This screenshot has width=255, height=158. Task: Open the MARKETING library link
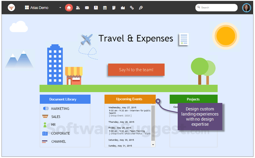point(60,108)
